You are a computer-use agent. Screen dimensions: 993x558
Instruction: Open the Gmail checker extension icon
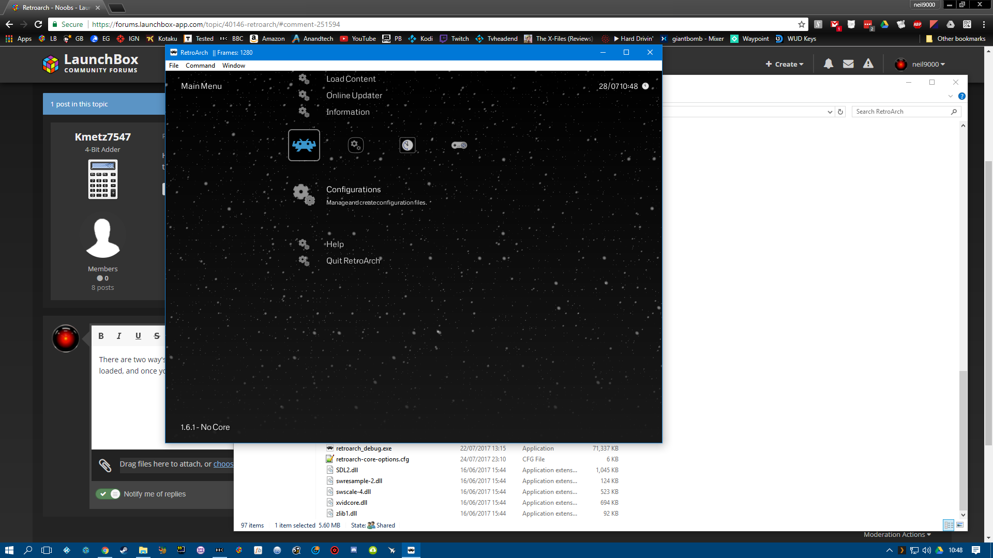pyautogui.click(x=835, y=24)
